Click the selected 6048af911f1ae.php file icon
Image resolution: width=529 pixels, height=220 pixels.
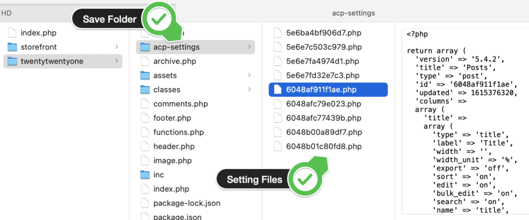[x=277, y=90]
